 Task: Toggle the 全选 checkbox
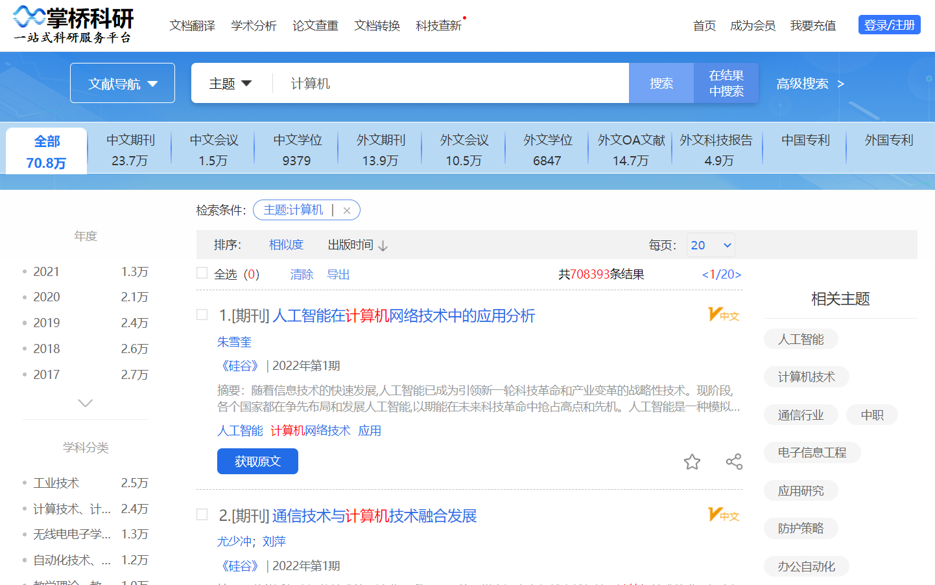[x=202, y=273]
